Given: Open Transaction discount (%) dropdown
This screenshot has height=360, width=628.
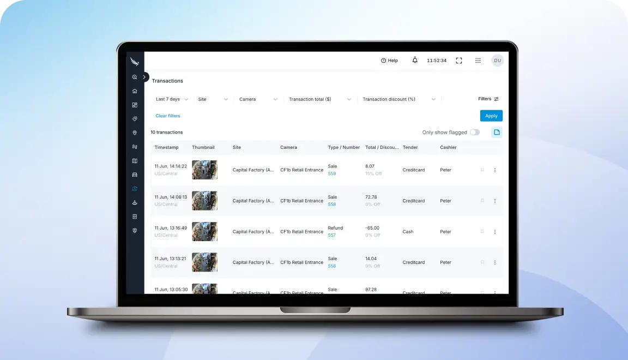Looking at the screenshot, I should [398, 99].
